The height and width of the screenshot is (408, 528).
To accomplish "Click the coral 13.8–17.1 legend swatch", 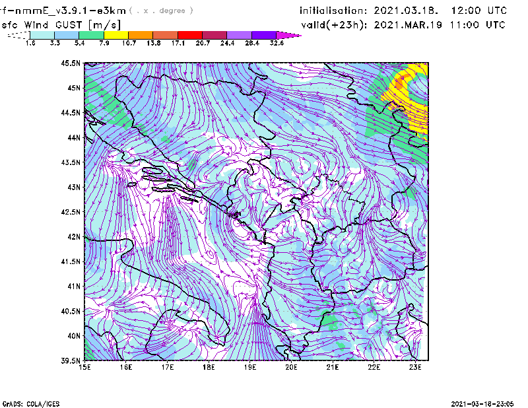I will point(166,35).
